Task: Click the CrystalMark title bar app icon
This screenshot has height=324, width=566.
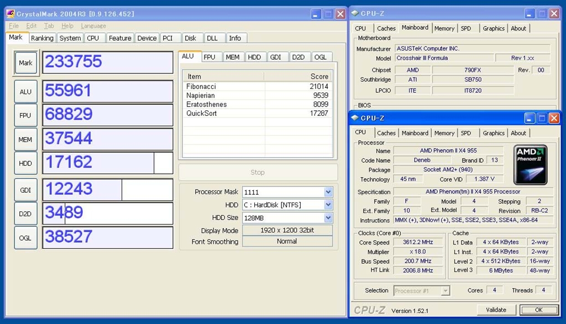Action: pyautogui.click(x=10, y=13)
